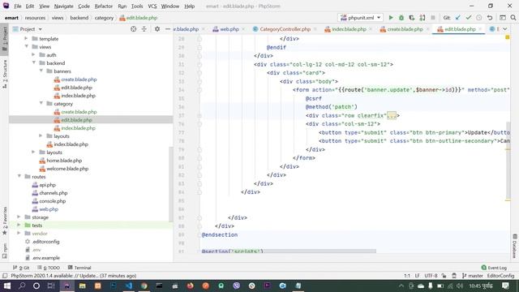Click the UTF-8 encoding indicator
Screen dimensions: 519x292
(x=431, y=276)
